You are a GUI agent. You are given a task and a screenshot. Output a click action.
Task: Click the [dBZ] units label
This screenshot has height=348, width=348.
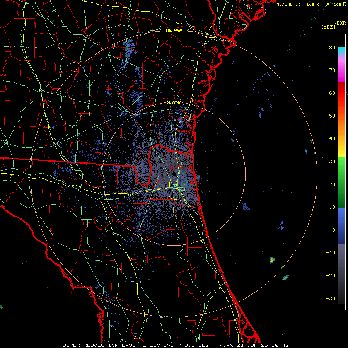coord(328,27)
